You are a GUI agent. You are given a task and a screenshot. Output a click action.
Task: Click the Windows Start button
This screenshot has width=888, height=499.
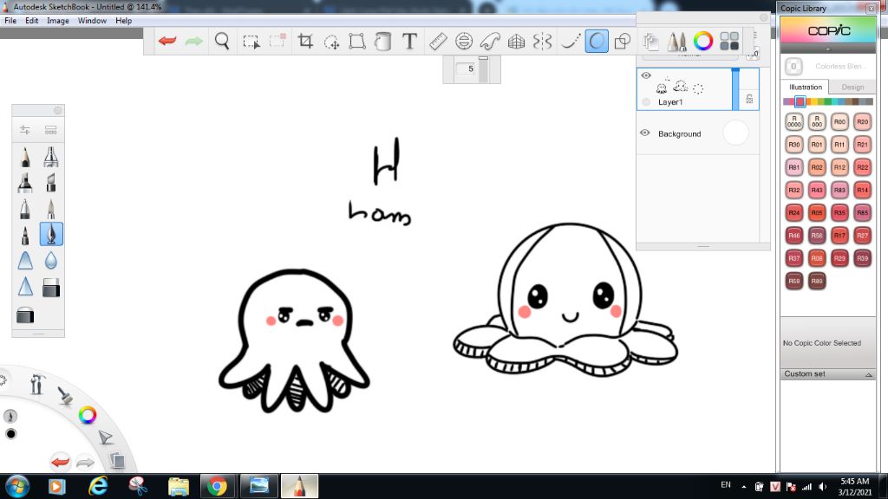tap(17, 486)
